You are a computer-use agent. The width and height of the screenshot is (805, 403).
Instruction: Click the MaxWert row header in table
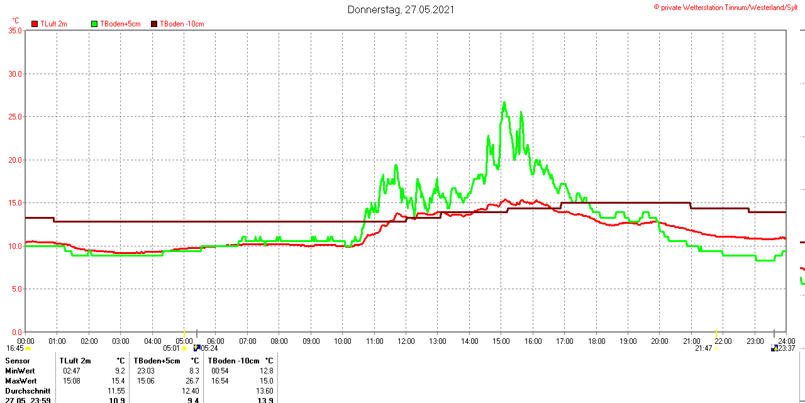point(21,381)
